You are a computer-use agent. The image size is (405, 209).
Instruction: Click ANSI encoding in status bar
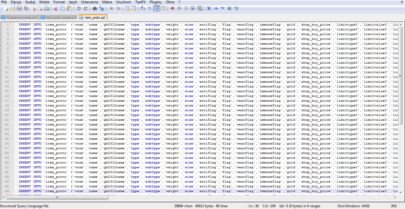click(365, 206)
